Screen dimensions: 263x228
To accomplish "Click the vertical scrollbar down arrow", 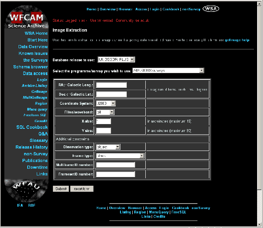I will tap(259, 224).
